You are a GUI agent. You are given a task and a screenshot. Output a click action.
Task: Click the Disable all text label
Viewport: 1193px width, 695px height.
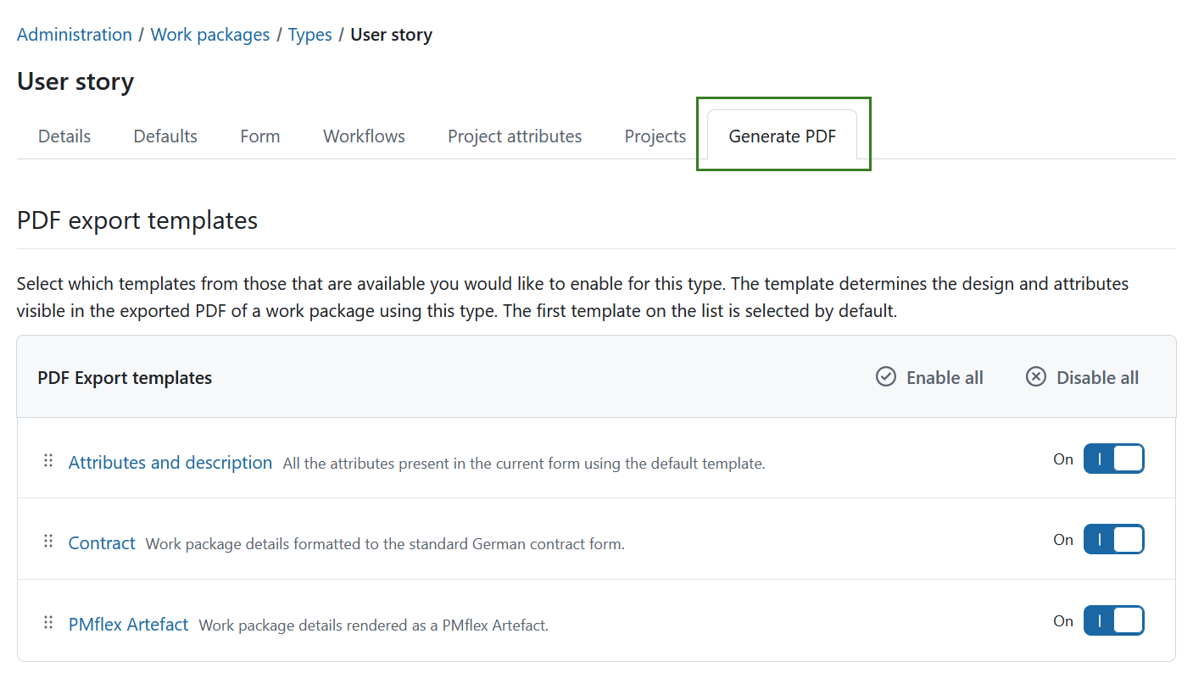coord(1097,378)
